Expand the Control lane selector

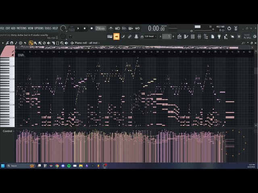coord(8,131)
